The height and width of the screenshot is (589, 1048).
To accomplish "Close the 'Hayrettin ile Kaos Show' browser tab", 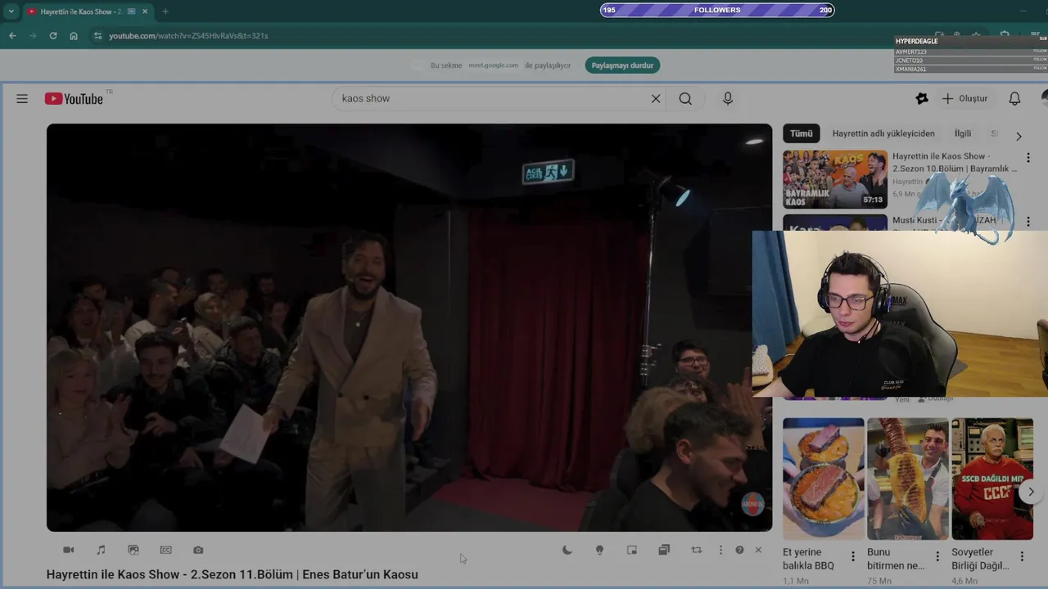I will click(146, 11).
